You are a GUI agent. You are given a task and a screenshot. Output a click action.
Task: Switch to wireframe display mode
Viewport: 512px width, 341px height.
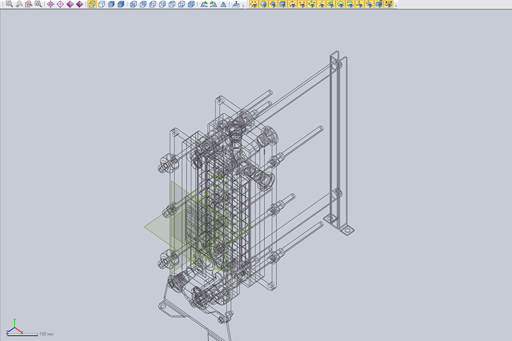tap(92, 4)
